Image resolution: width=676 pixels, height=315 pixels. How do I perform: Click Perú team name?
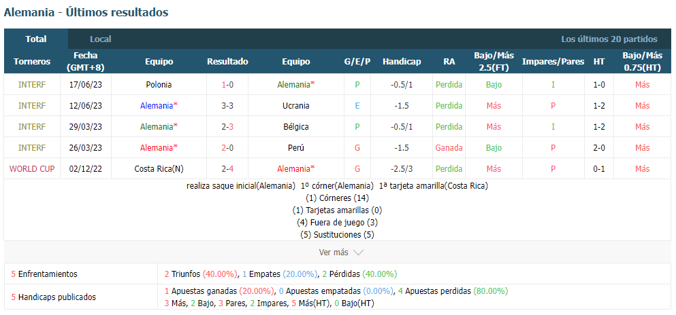(295, 148)
